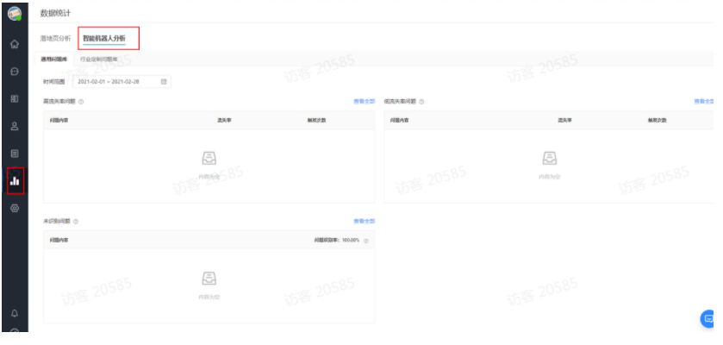Select the data statistics bar chart icon
This screenshot has width=723, height=345.
pos(15,181)
